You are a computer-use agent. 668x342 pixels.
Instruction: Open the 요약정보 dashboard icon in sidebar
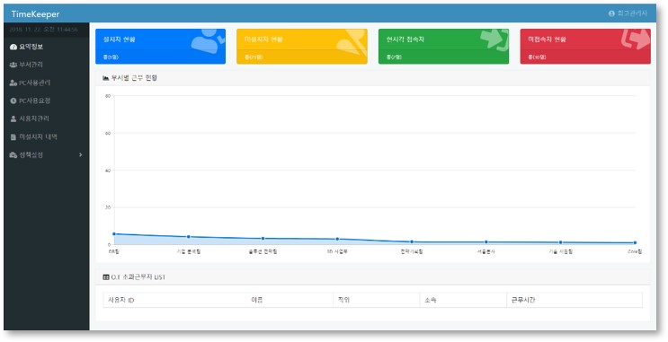tap(13, 47)
